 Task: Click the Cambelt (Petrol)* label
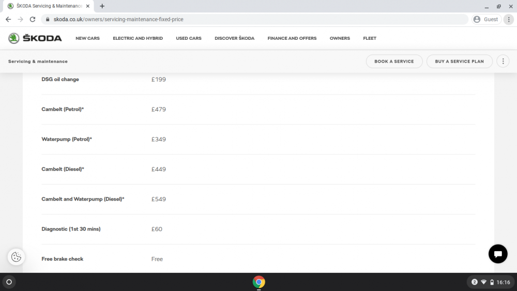tap(63, 110)
